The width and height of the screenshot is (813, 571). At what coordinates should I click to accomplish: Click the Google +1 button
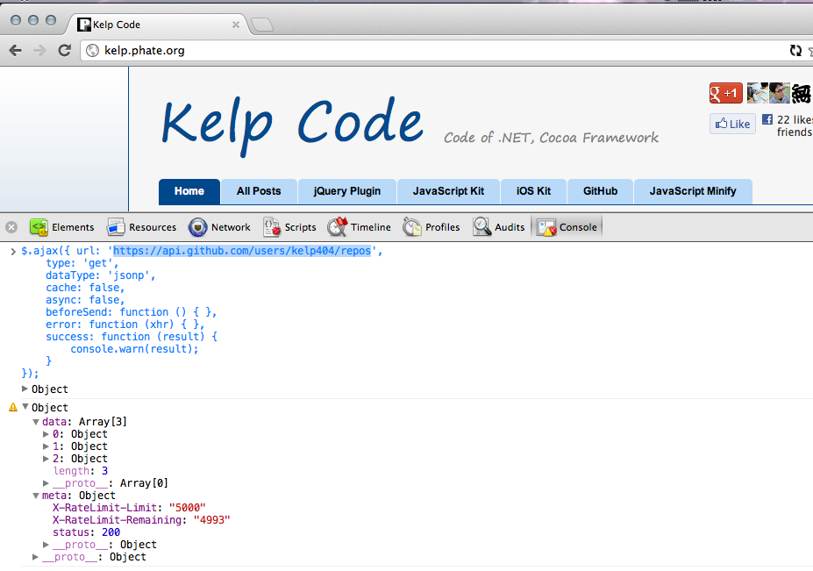(726, 93)
